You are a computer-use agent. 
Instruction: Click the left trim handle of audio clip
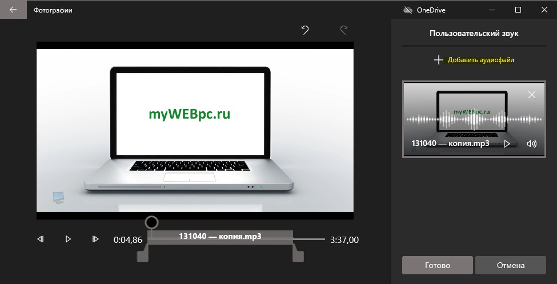coord(142,256)
